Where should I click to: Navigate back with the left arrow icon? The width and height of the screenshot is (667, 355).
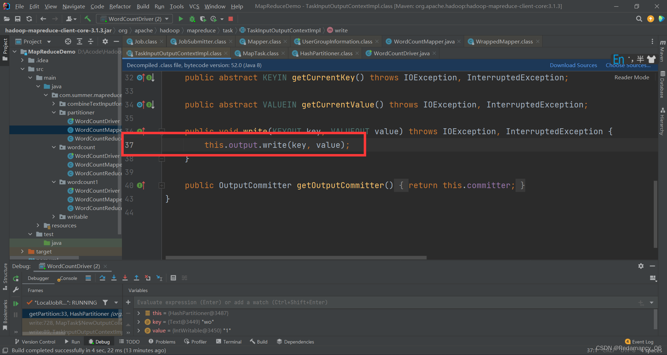click(43, 19)
